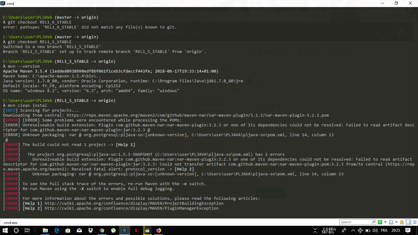418x235 pixels.
Task: Open the console list dropdown next to the 1
Action: coord(396,222)
